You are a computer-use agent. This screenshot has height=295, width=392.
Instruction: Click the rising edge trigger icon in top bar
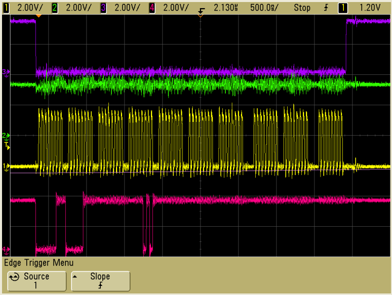tap(326, 8)
